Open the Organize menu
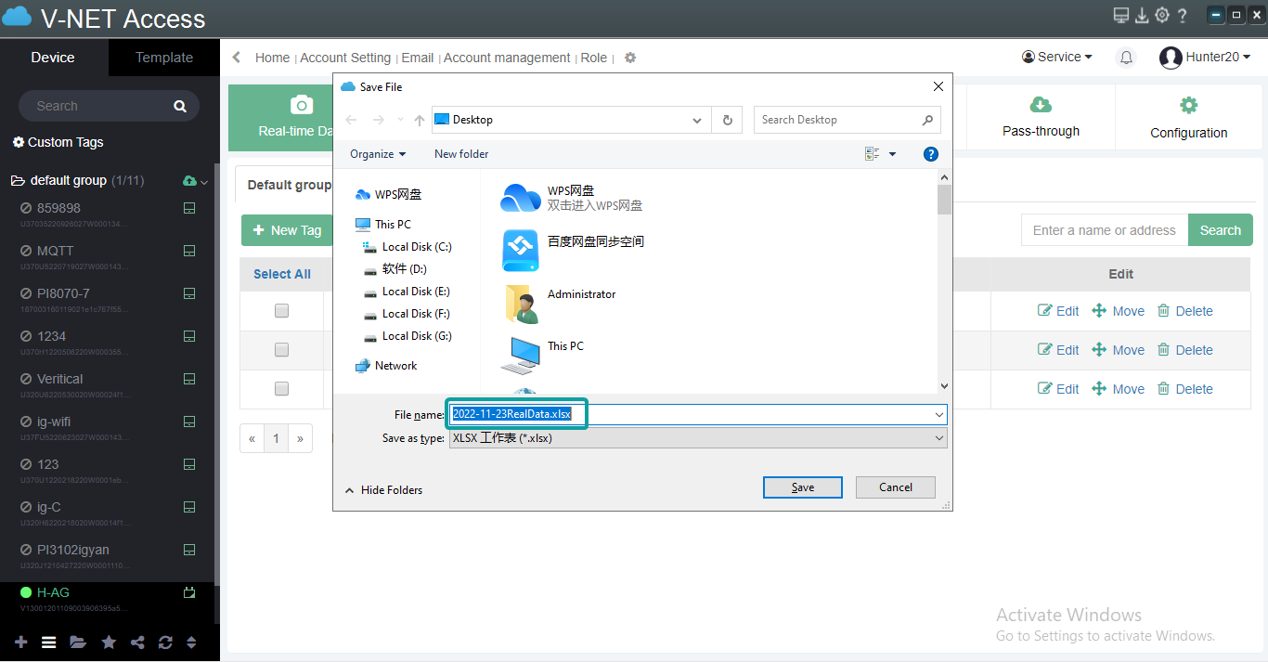This screenshot has width=1268, height=662. [x=378, y=154]
